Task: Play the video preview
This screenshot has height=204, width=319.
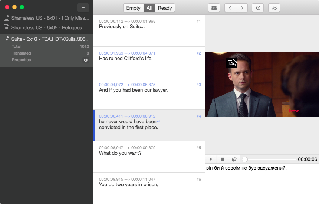Action: (x=211, y=159)
